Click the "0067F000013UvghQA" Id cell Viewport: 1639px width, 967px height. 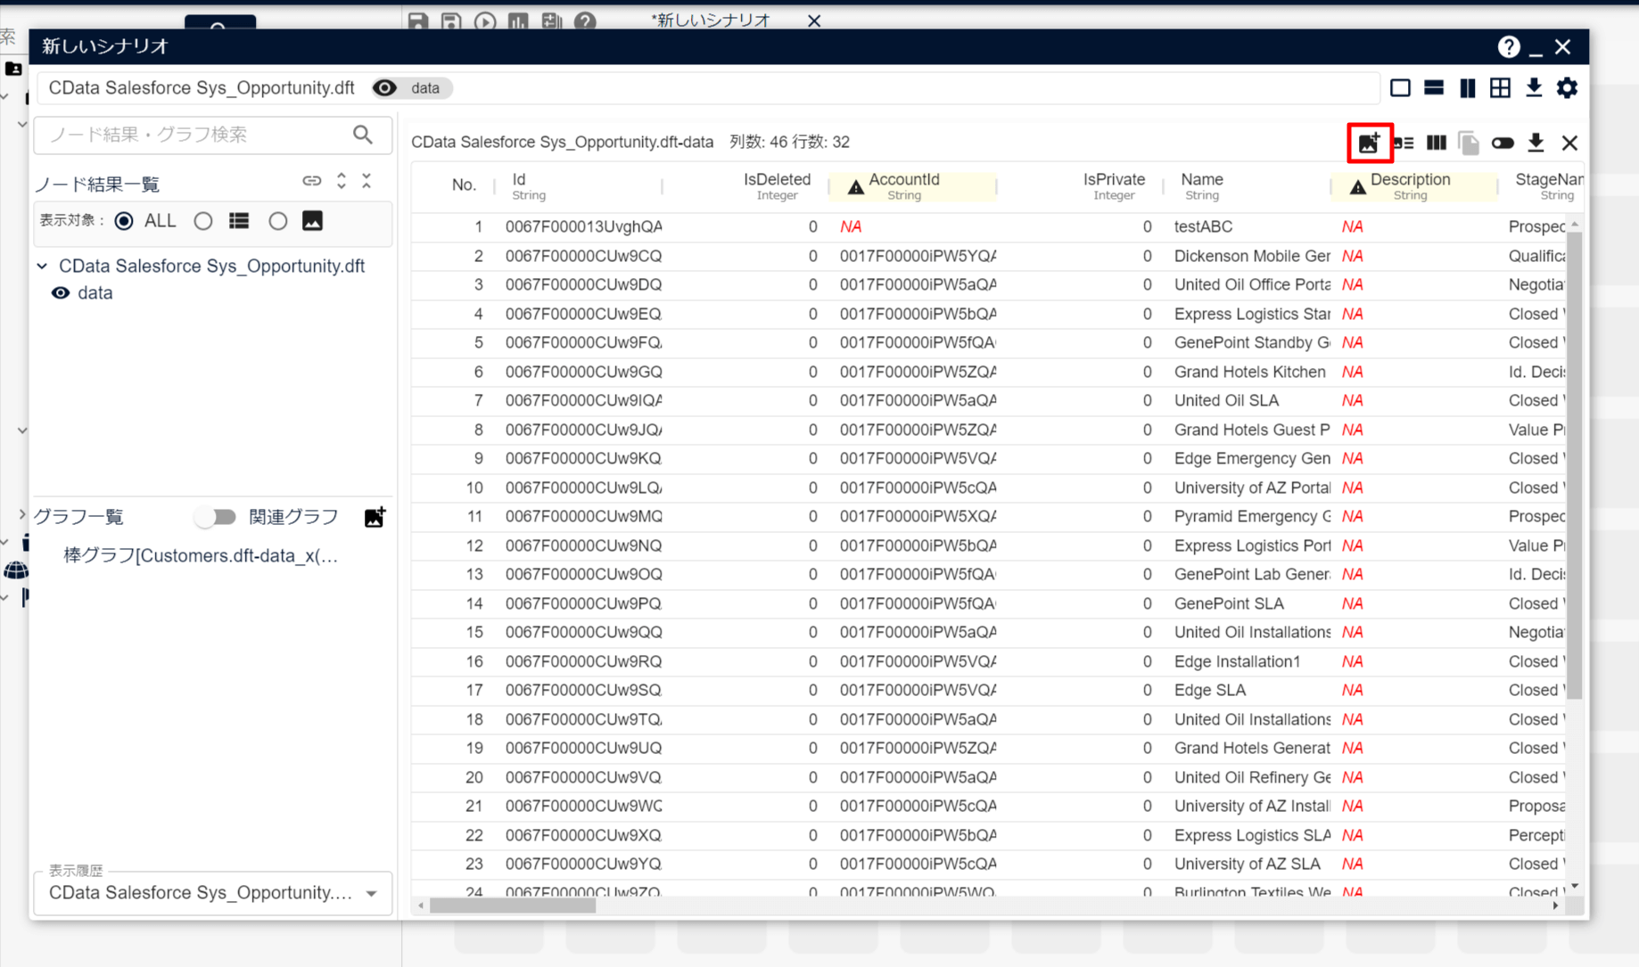coord(584,226)
